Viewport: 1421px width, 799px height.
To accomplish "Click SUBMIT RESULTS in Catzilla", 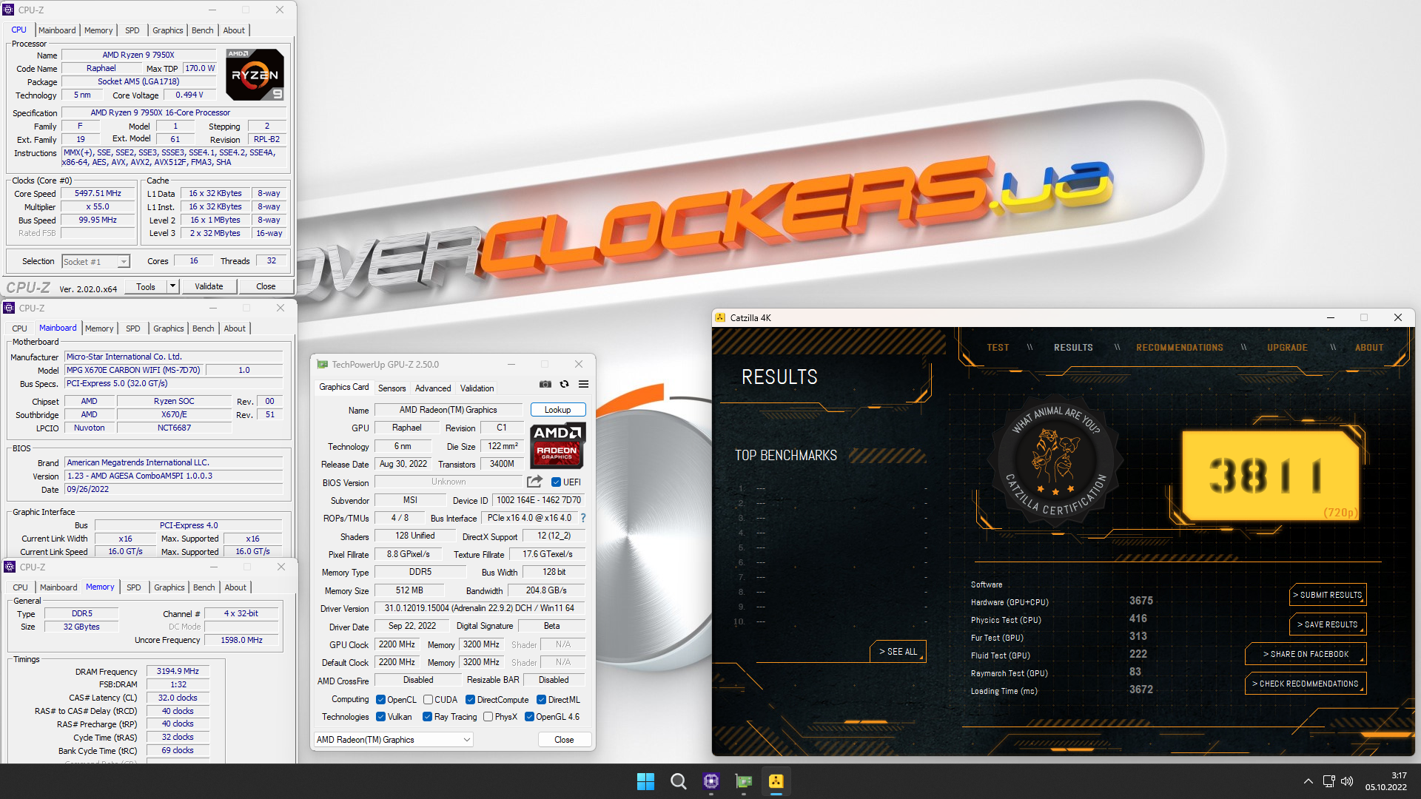I will [1328, 595].
